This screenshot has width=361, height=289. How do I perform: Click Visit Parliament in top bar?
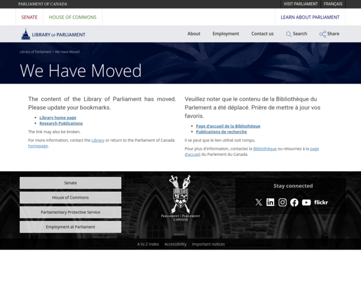click(x=301, y=4)
